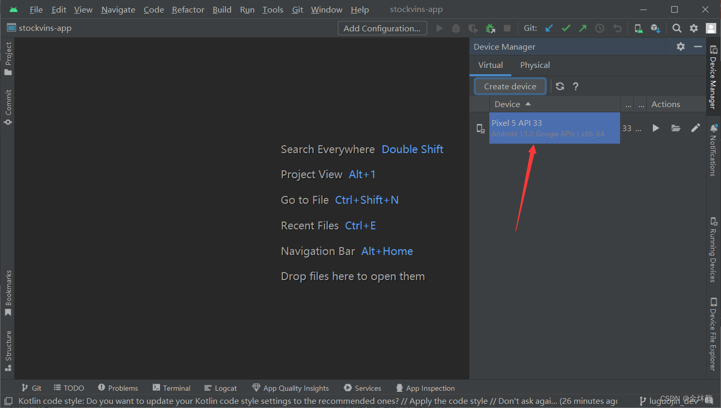Screen dimensions: 721x408
Task: Click Run with Coverage icon
Action: coord(473,28)
